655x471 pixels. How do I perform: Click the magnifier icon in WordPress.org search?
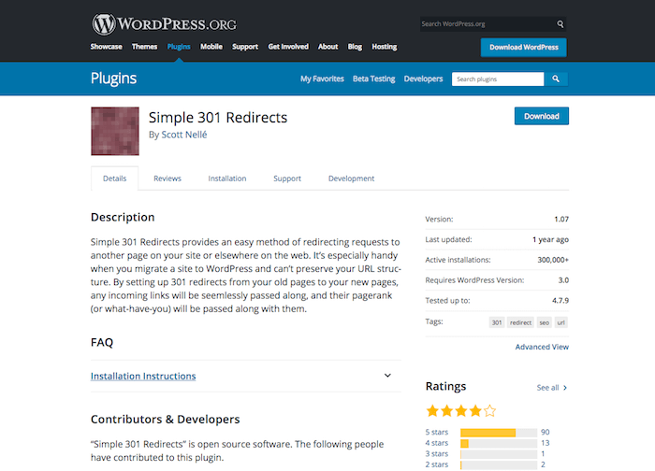(560, 24)
